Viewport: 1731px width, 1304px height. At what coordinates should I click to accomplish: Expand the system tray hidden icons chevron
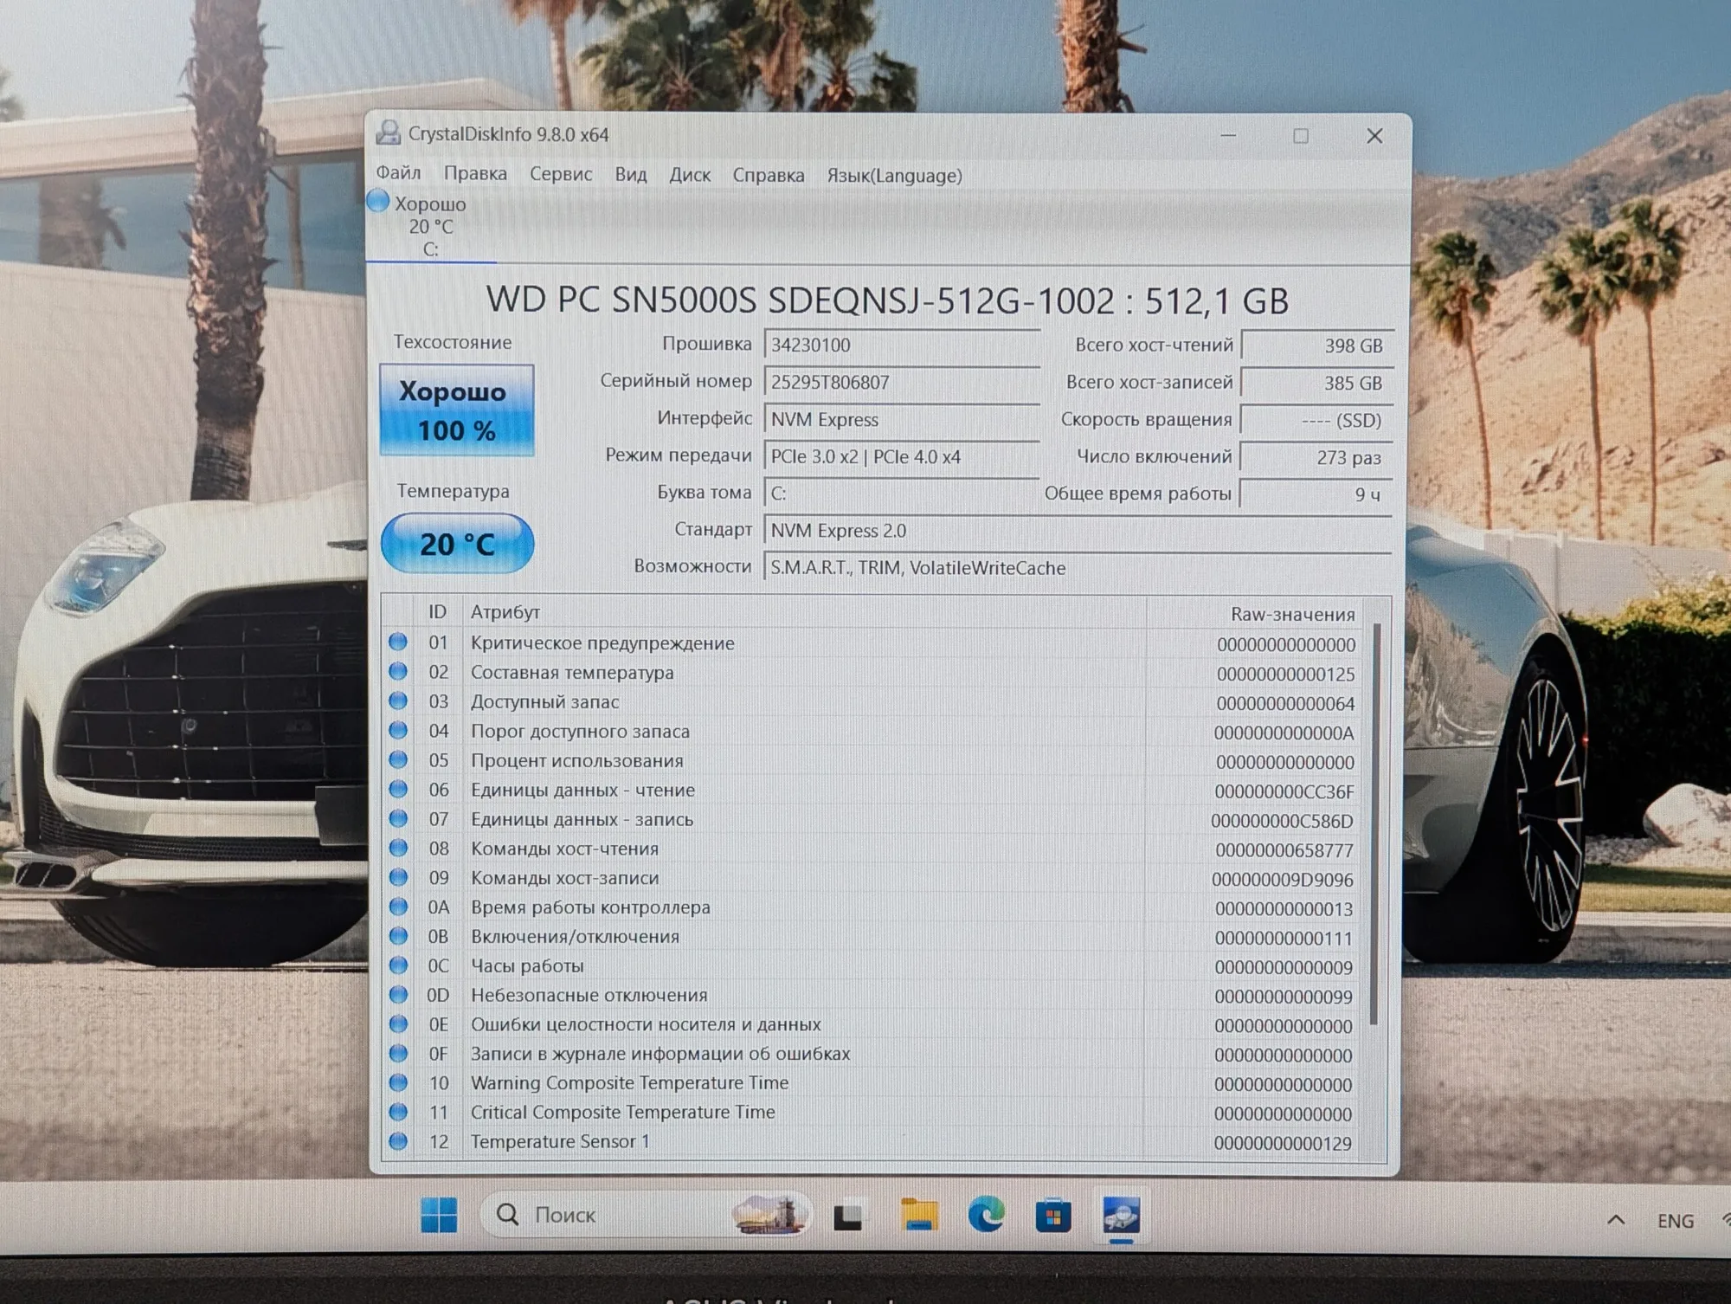coord(1615,1219)
